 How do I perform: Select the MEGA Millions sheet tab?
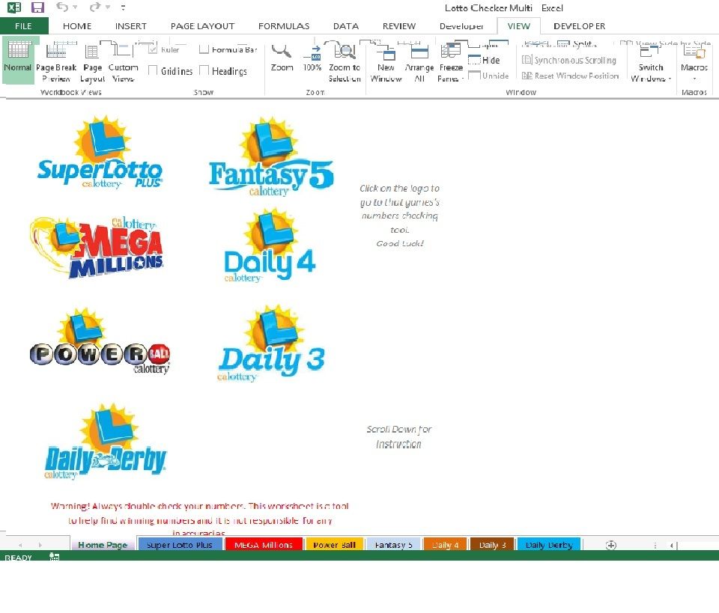[264, 545]
